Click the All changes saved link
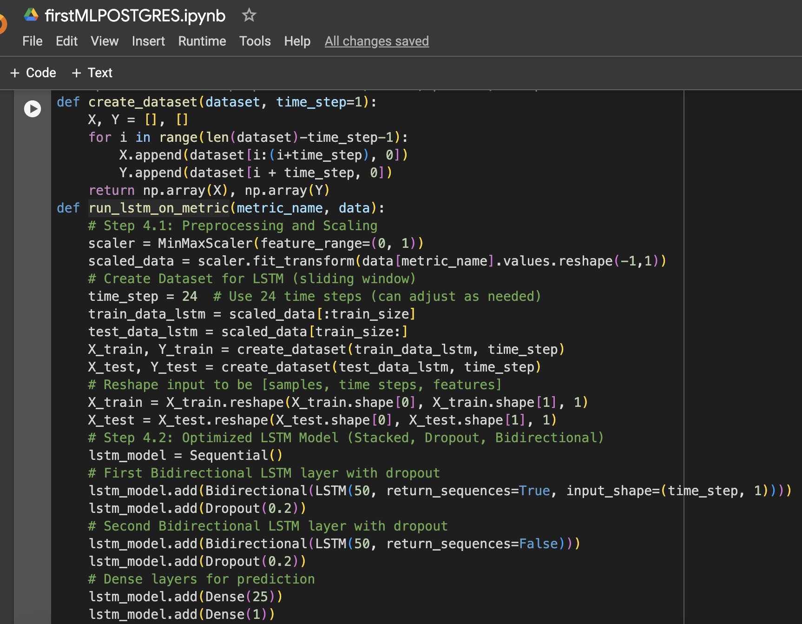802x624 pixels. pyautogui.click(x=376, y=41)
